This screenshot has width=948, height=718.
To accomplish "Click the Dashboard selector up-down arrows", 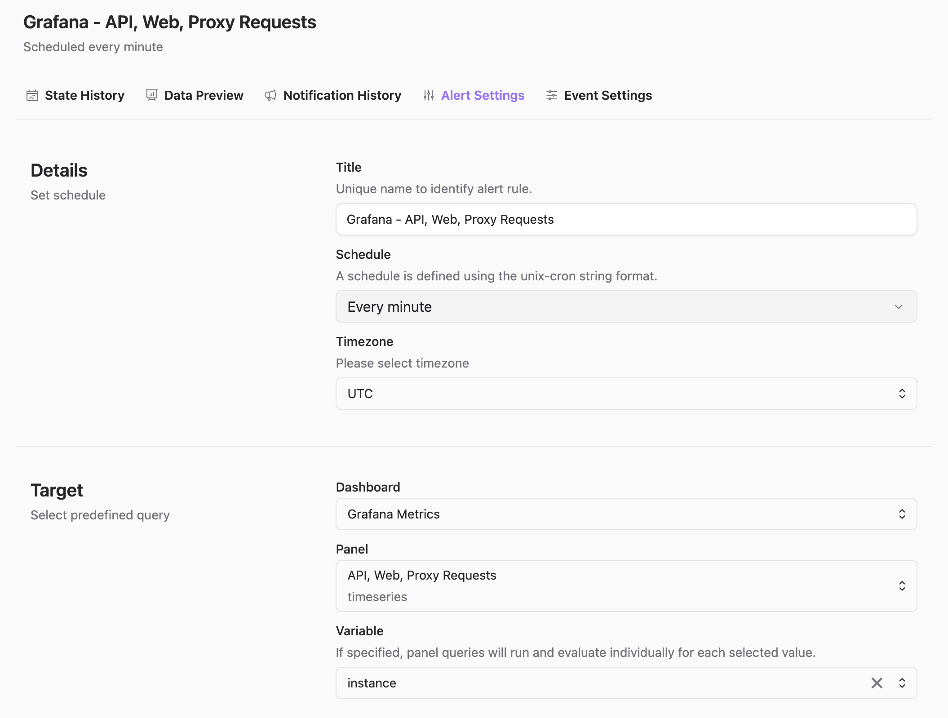I will point(902,514).
